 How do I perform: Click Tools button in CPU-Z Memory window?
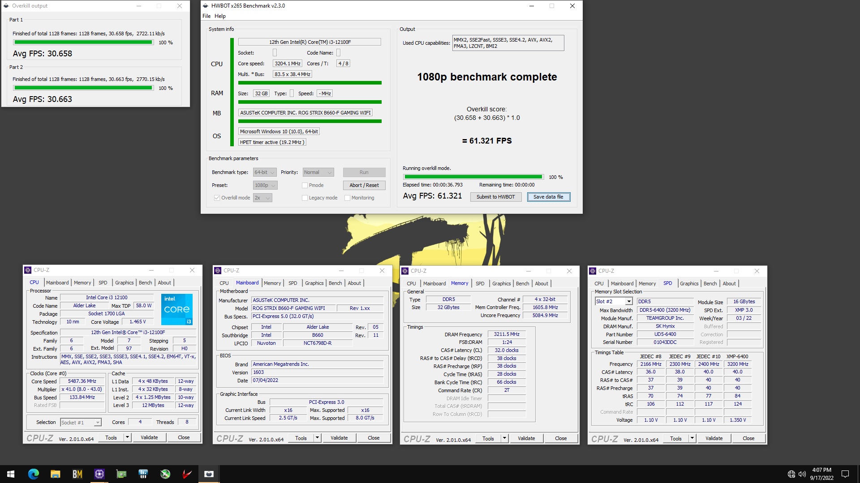point(488,438)
